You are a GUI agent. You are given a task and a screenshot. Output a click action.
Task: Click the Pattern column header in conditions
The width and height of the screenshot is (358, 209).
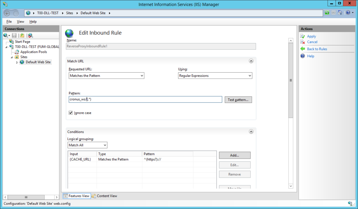tap(167, 154)
